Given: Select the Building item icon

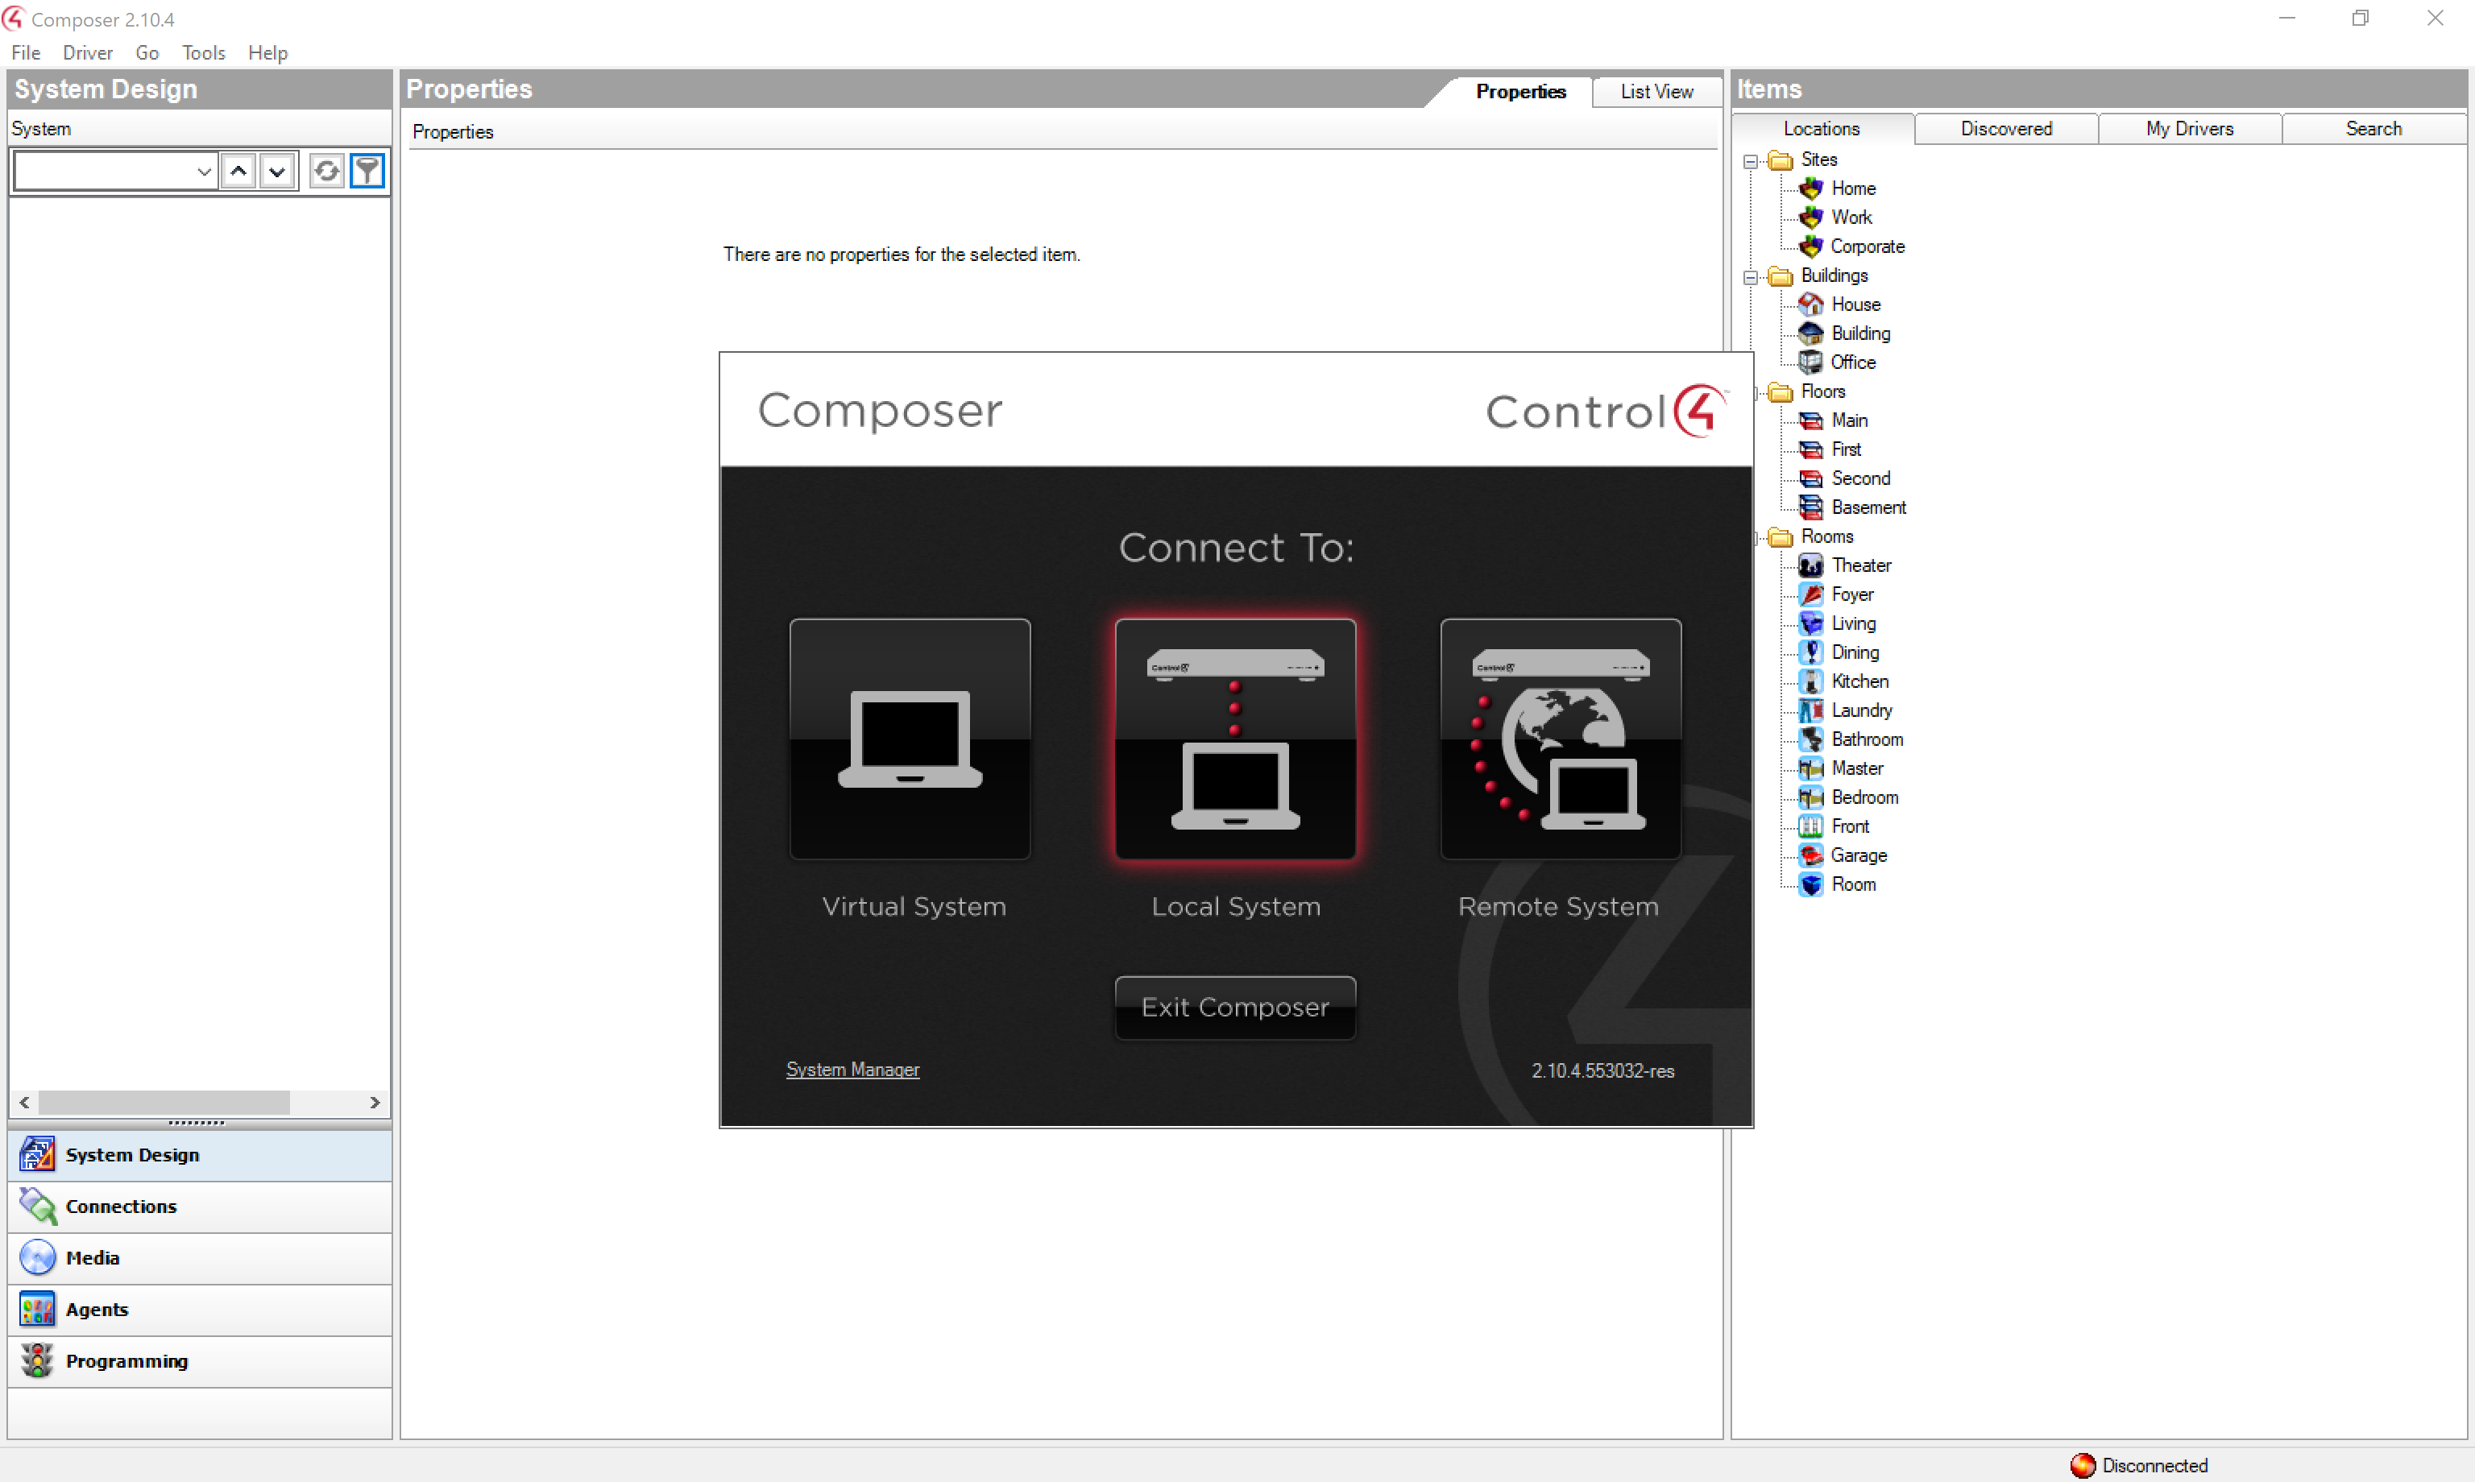Looking at the screenshot, I should pos(1811,333).
